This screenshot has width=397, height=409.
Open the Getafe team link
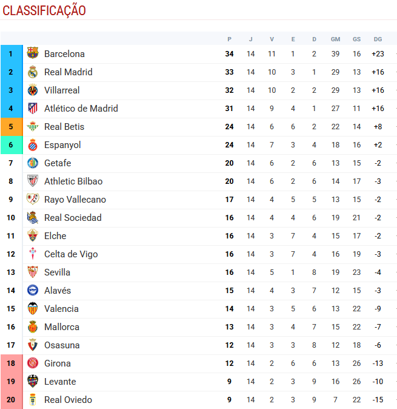point(58,163)
